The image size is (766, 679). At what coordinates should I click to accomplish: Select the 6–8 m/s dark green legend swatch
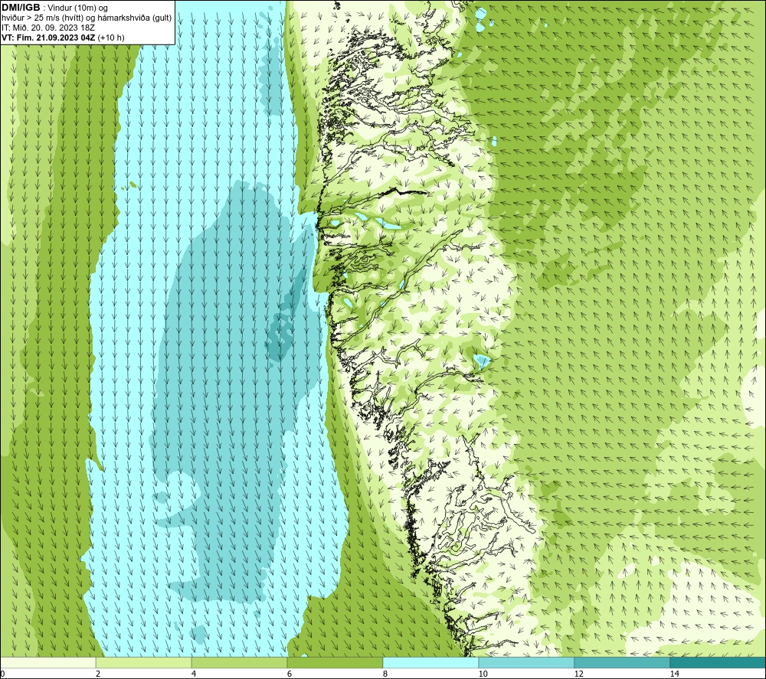[x=336, y=662]
